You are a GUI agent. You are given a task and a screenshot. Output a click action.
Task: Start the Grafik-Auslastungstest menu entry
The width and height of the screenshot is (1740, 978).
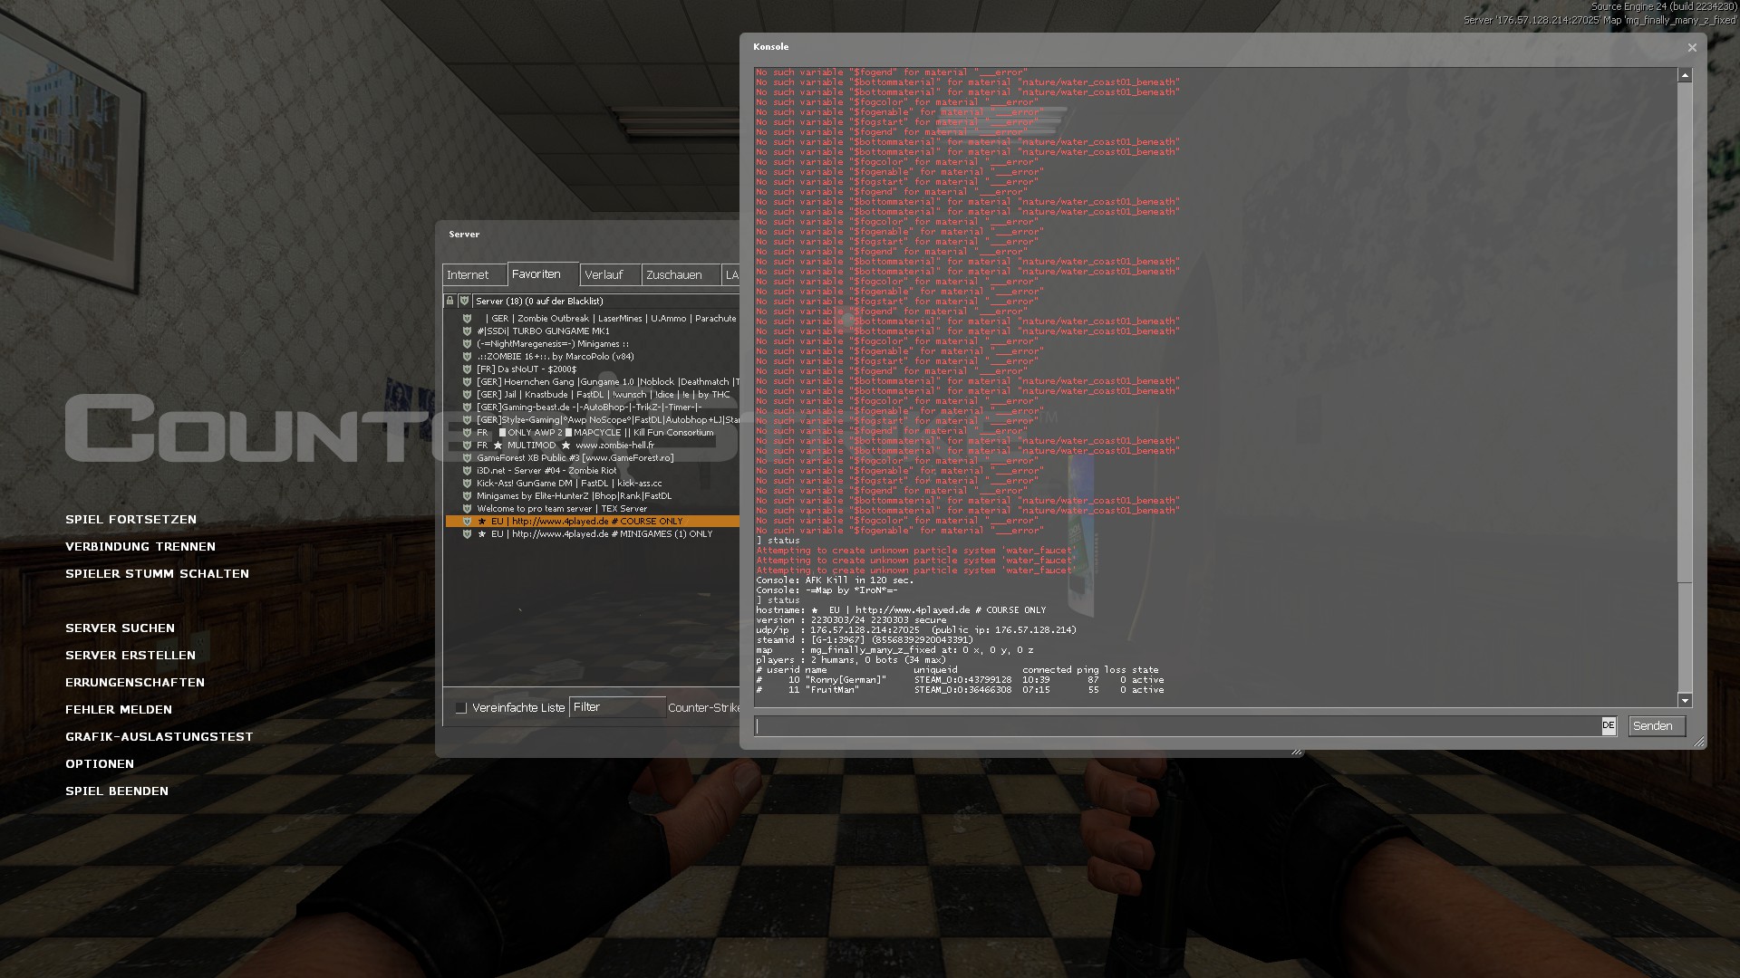[x=159, y=737]
